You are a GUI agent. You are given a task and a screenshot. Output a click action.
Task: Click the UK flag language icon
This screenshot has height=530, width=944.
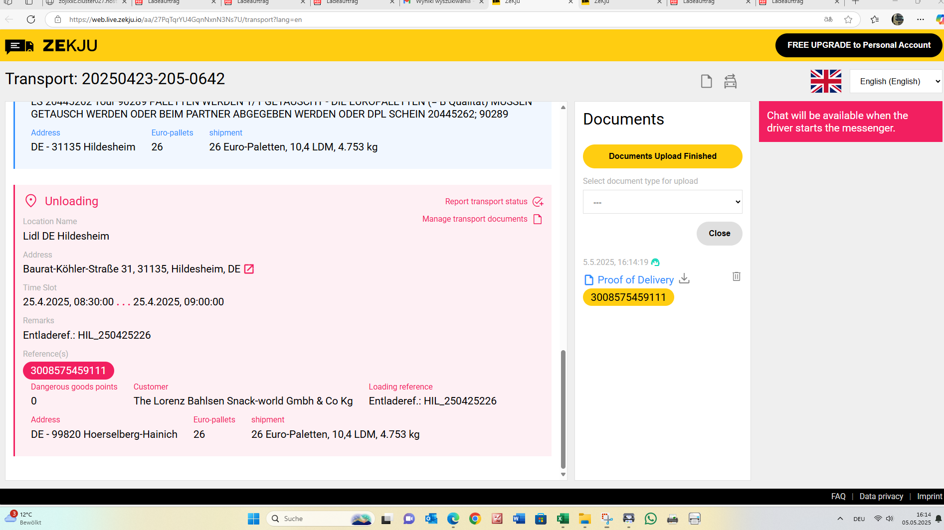[826, 81]
